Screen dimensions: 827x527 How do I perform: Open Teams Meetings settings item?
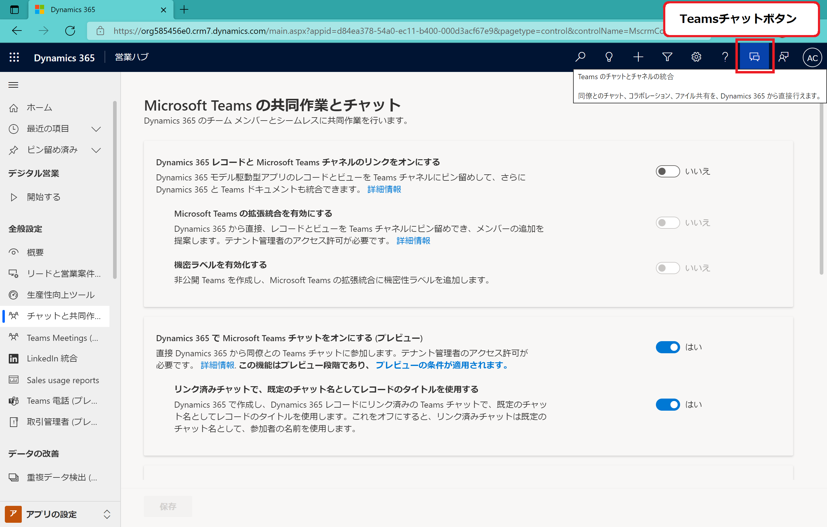(x=55, y=338)
